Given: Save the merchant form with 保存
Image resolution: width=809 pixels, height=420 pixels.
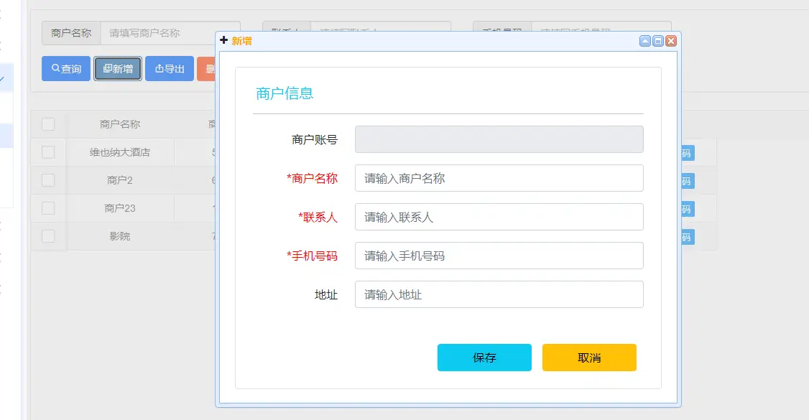Looking at the screenshot, I should 484,358.
